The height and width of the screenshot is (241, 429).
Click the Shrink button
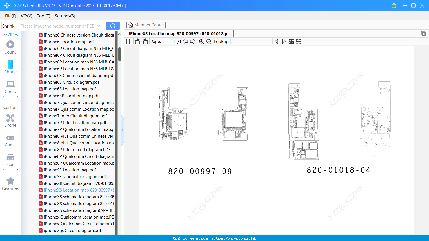[8, 26]
